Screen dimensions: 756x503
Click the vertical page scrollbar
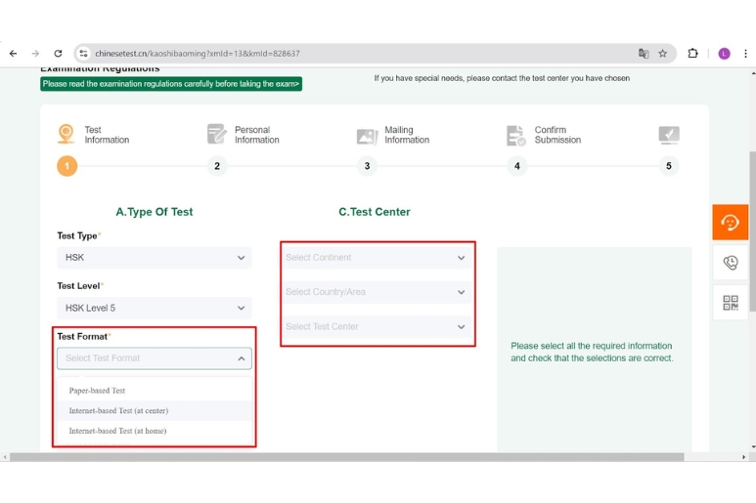[x=752, y=231]
